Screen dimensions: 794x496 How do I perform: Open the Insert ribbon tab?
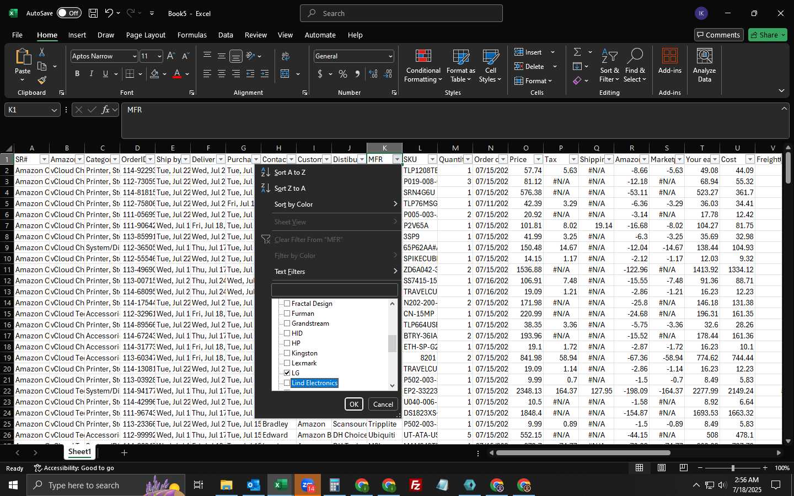point(77,35)
